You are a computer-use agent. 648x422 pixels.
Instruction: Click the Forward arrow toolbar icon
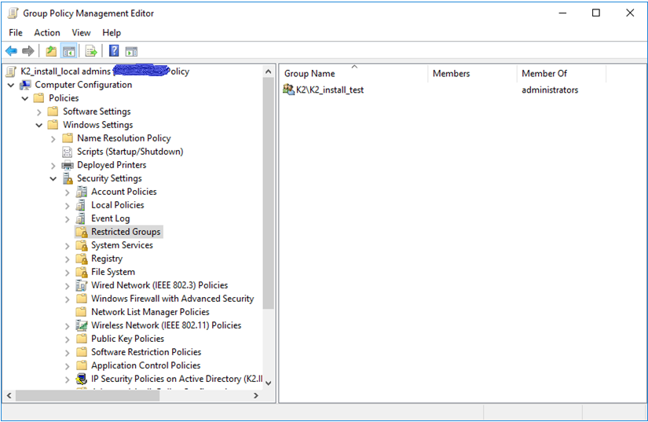[28, 51]
